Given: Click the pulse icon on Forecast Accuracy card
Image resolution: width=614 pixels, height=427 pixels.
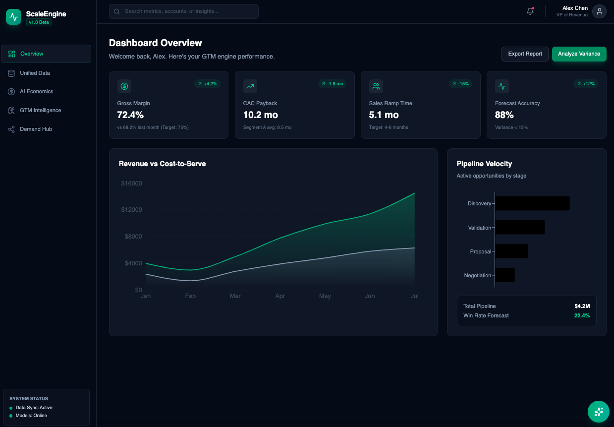Looking at the screenshot, I should (502, 86).
